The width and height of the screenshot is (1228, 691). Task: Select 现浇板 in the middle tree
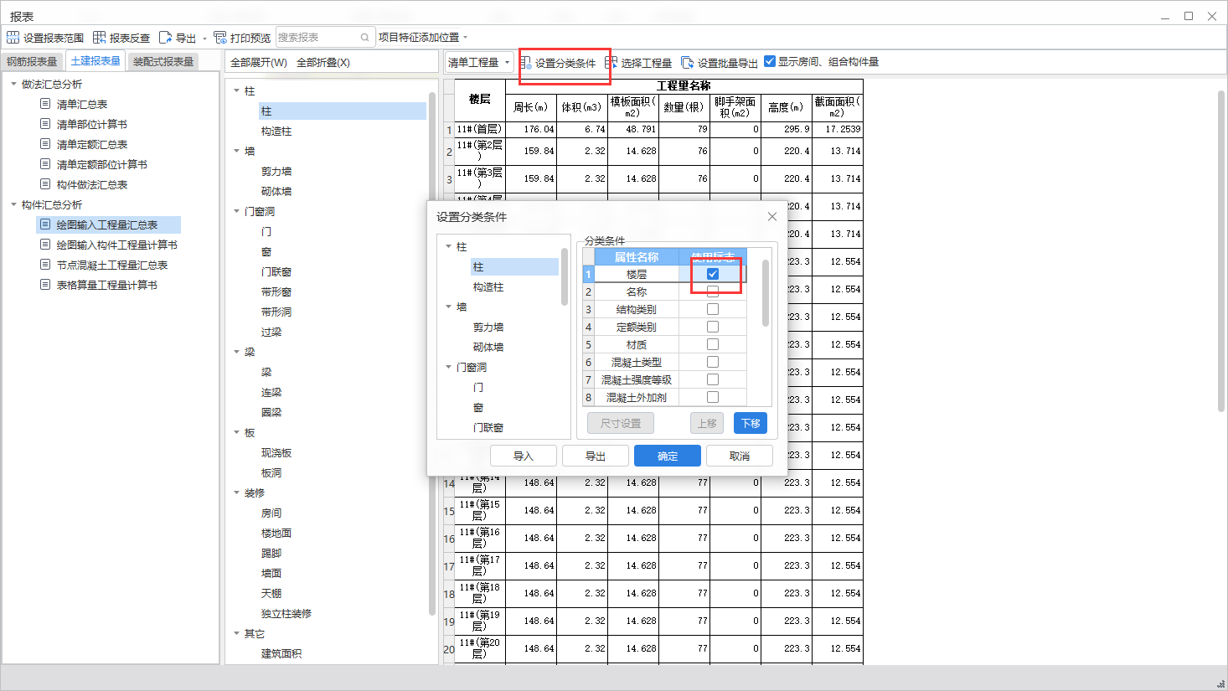[x=276, y=453]
